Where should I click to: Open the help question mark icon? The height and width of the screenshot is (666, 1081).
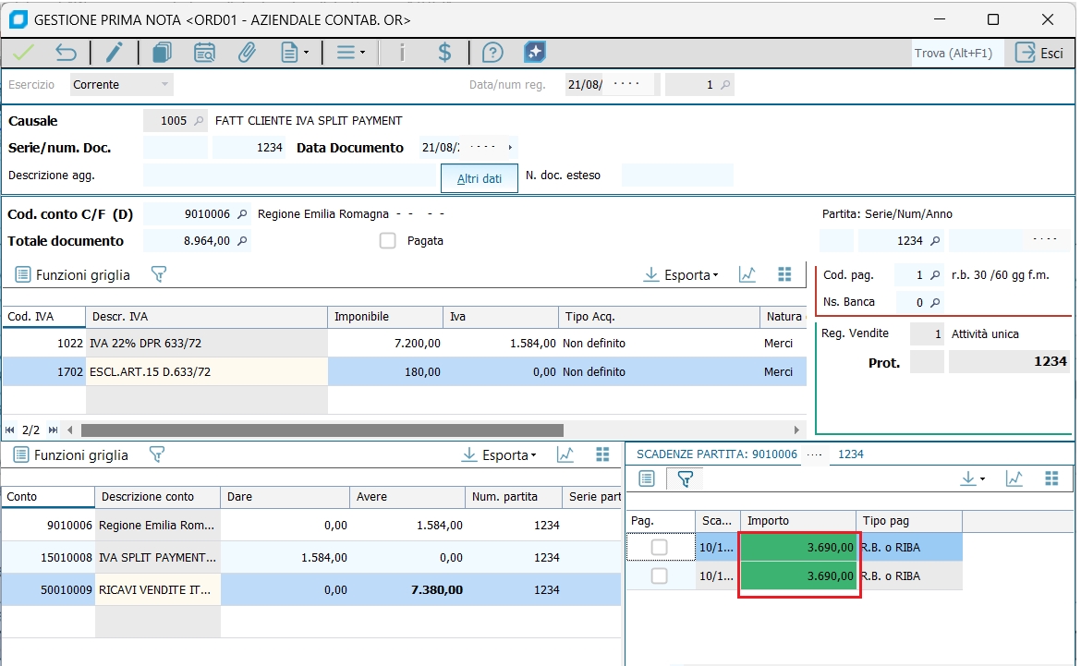point(492,53)
